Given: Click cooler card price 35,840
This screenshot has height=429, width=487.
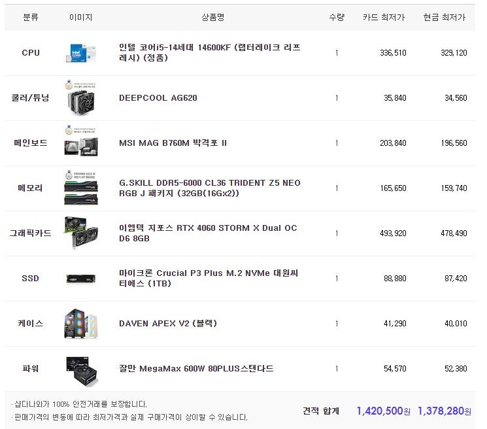Looking at the screenshot, I should (395, 98).
